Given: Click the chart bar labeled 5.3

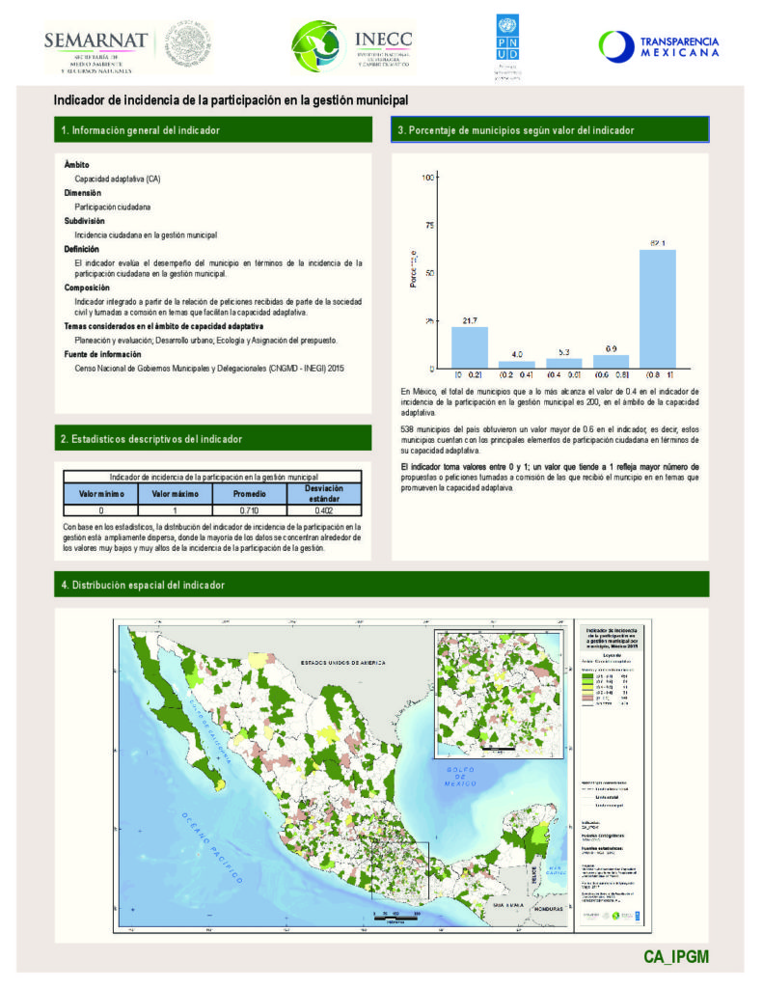Looking at the screenshot, I should (564, 364).
